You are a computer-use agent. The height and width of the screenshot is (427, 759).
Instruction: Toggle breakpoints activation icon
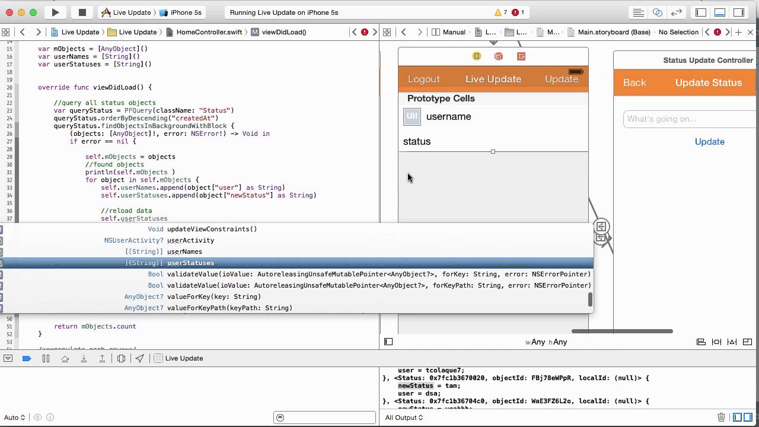tap(27, 358)
